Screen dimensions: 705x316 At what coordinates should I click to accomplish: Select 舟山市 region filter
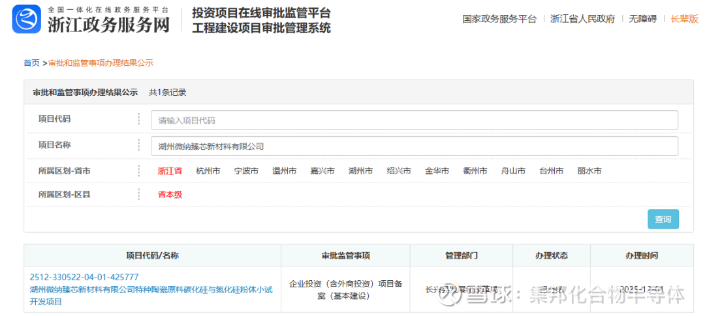coord(514,171)
